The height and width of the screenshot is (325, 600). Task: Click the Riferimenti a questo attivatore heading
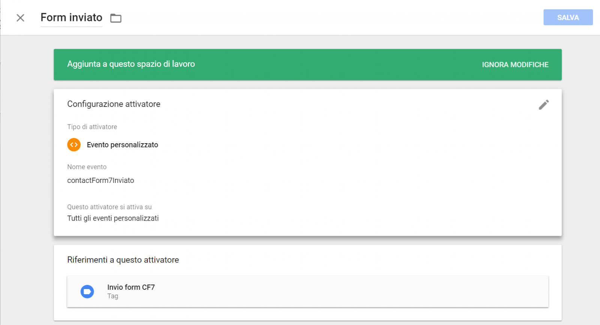(123, 260)
